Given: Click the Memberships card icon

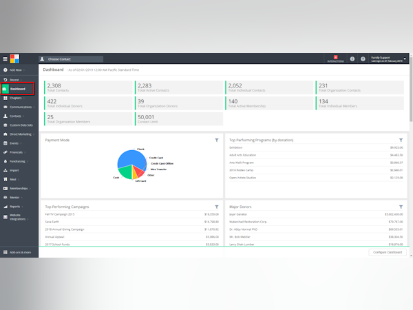Looking at the screenshot, I should [x=6, y=188].
